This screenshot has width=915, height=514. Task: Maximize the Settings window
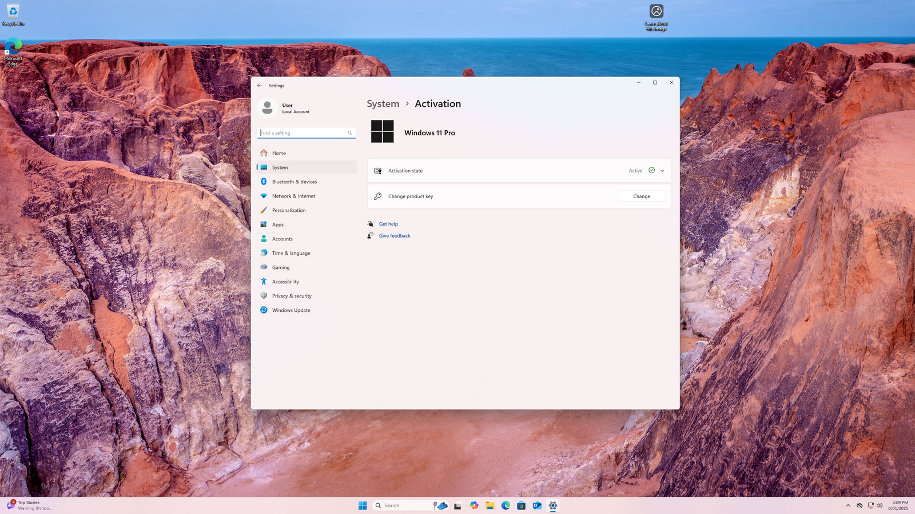pos(655,83)
